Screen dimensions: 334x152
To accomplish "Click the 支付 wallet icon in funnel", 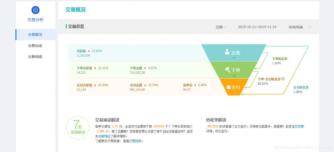I will [229, 87].
